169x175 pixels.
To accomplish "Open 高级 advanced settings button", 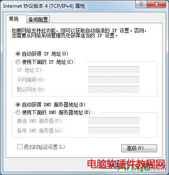I will 139,148.
